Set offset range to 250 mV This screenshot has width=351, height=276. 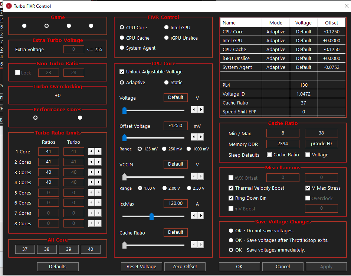(172, 149)
